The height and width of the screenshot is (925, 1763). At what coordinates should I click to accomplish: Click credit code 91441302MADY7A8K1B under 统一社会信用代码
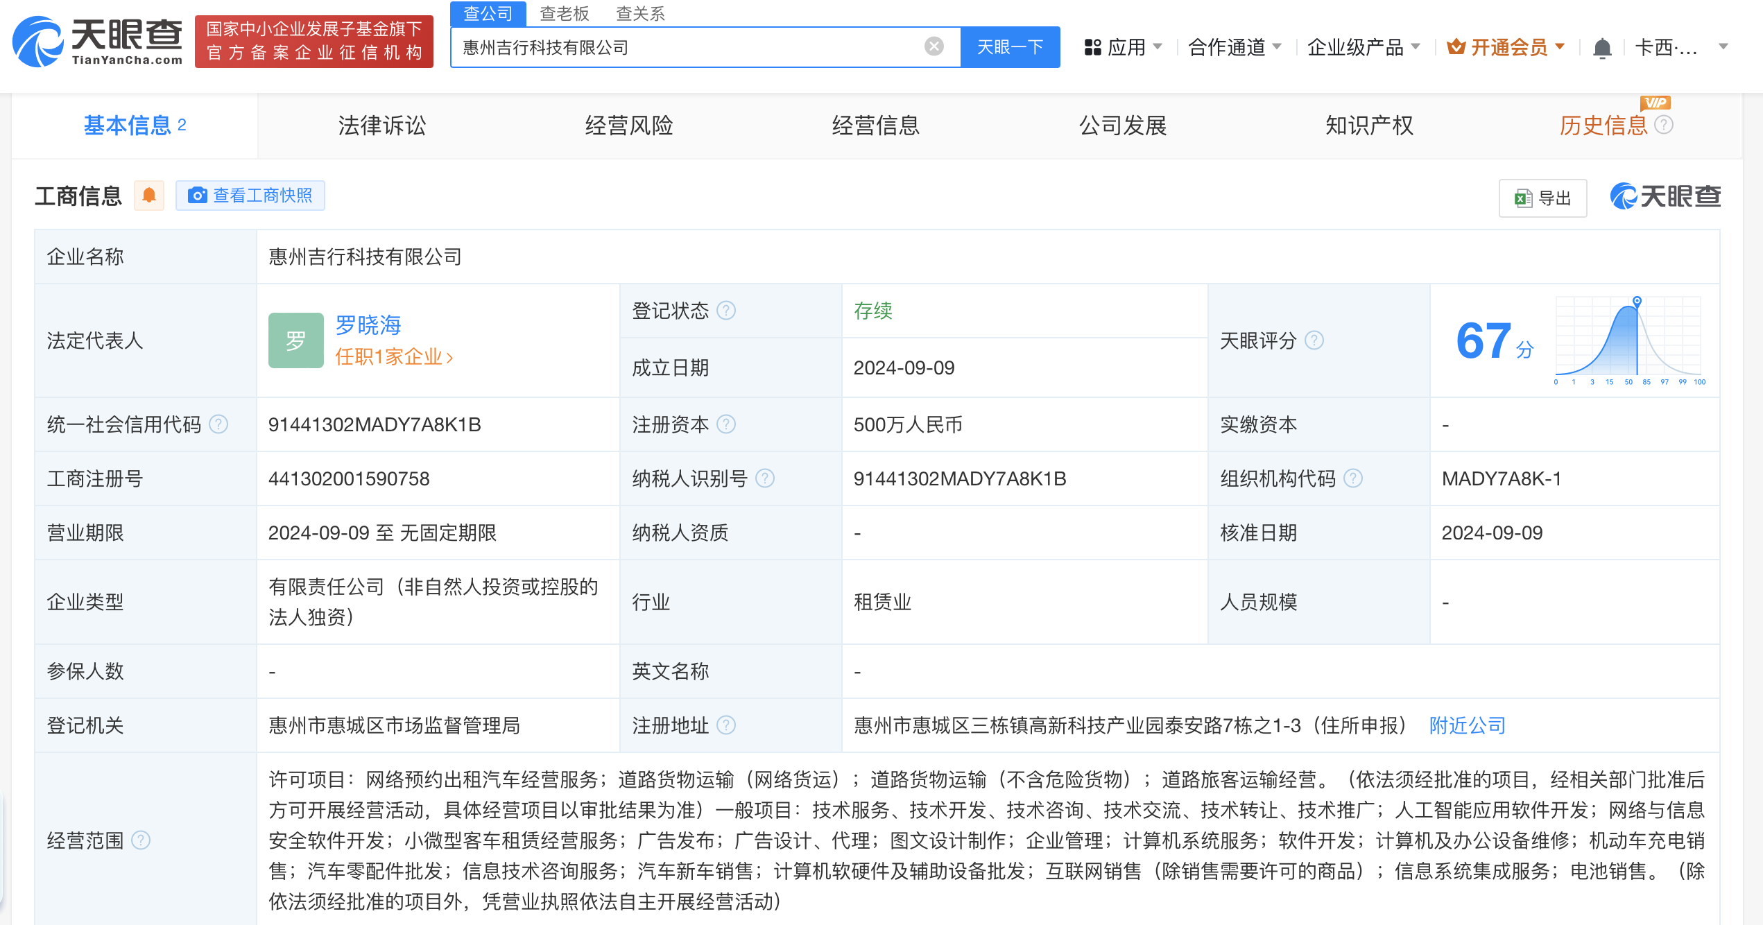pos(375,424)
